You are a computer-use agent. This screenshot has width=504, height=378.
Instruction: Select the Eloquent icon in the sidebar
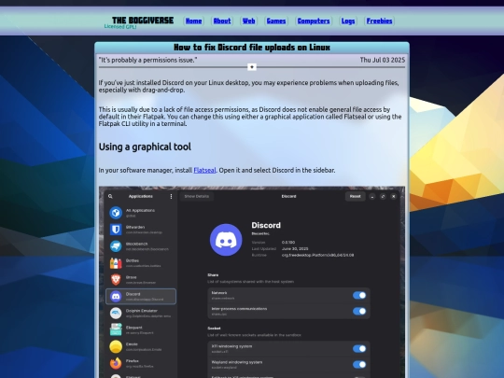(116, 329)
